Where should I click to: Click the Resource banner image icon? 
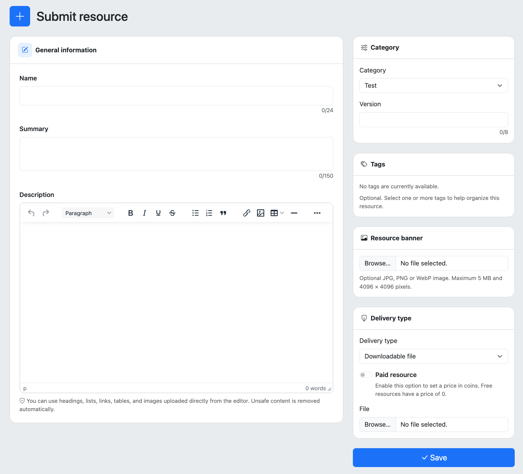click(364, 238)
